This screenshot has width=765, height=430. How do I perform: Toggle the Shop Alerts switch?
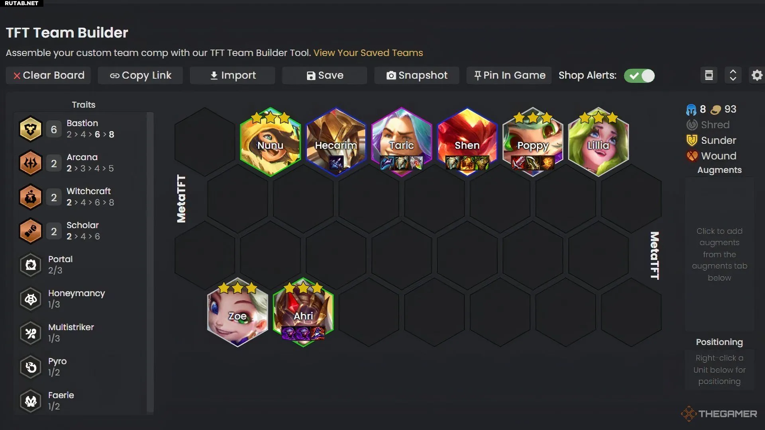(x=639, y=76)
